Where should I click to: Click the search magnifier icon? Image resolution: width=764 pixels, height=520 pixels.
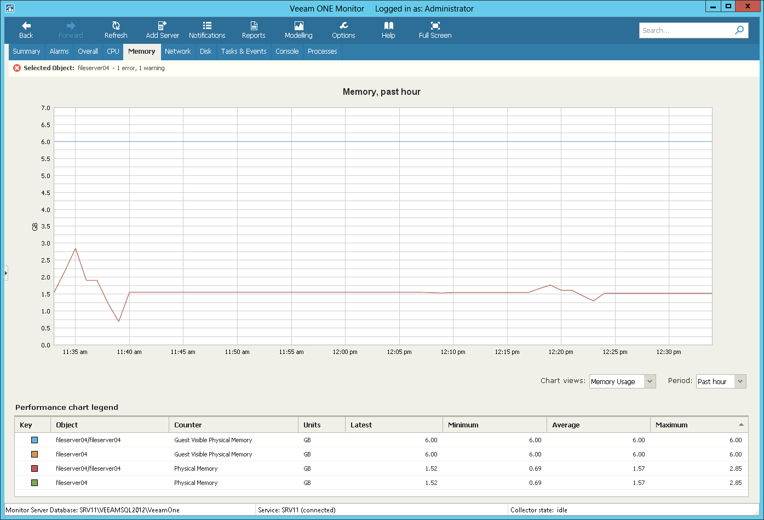pyautogui.click(x=739, y=30)
